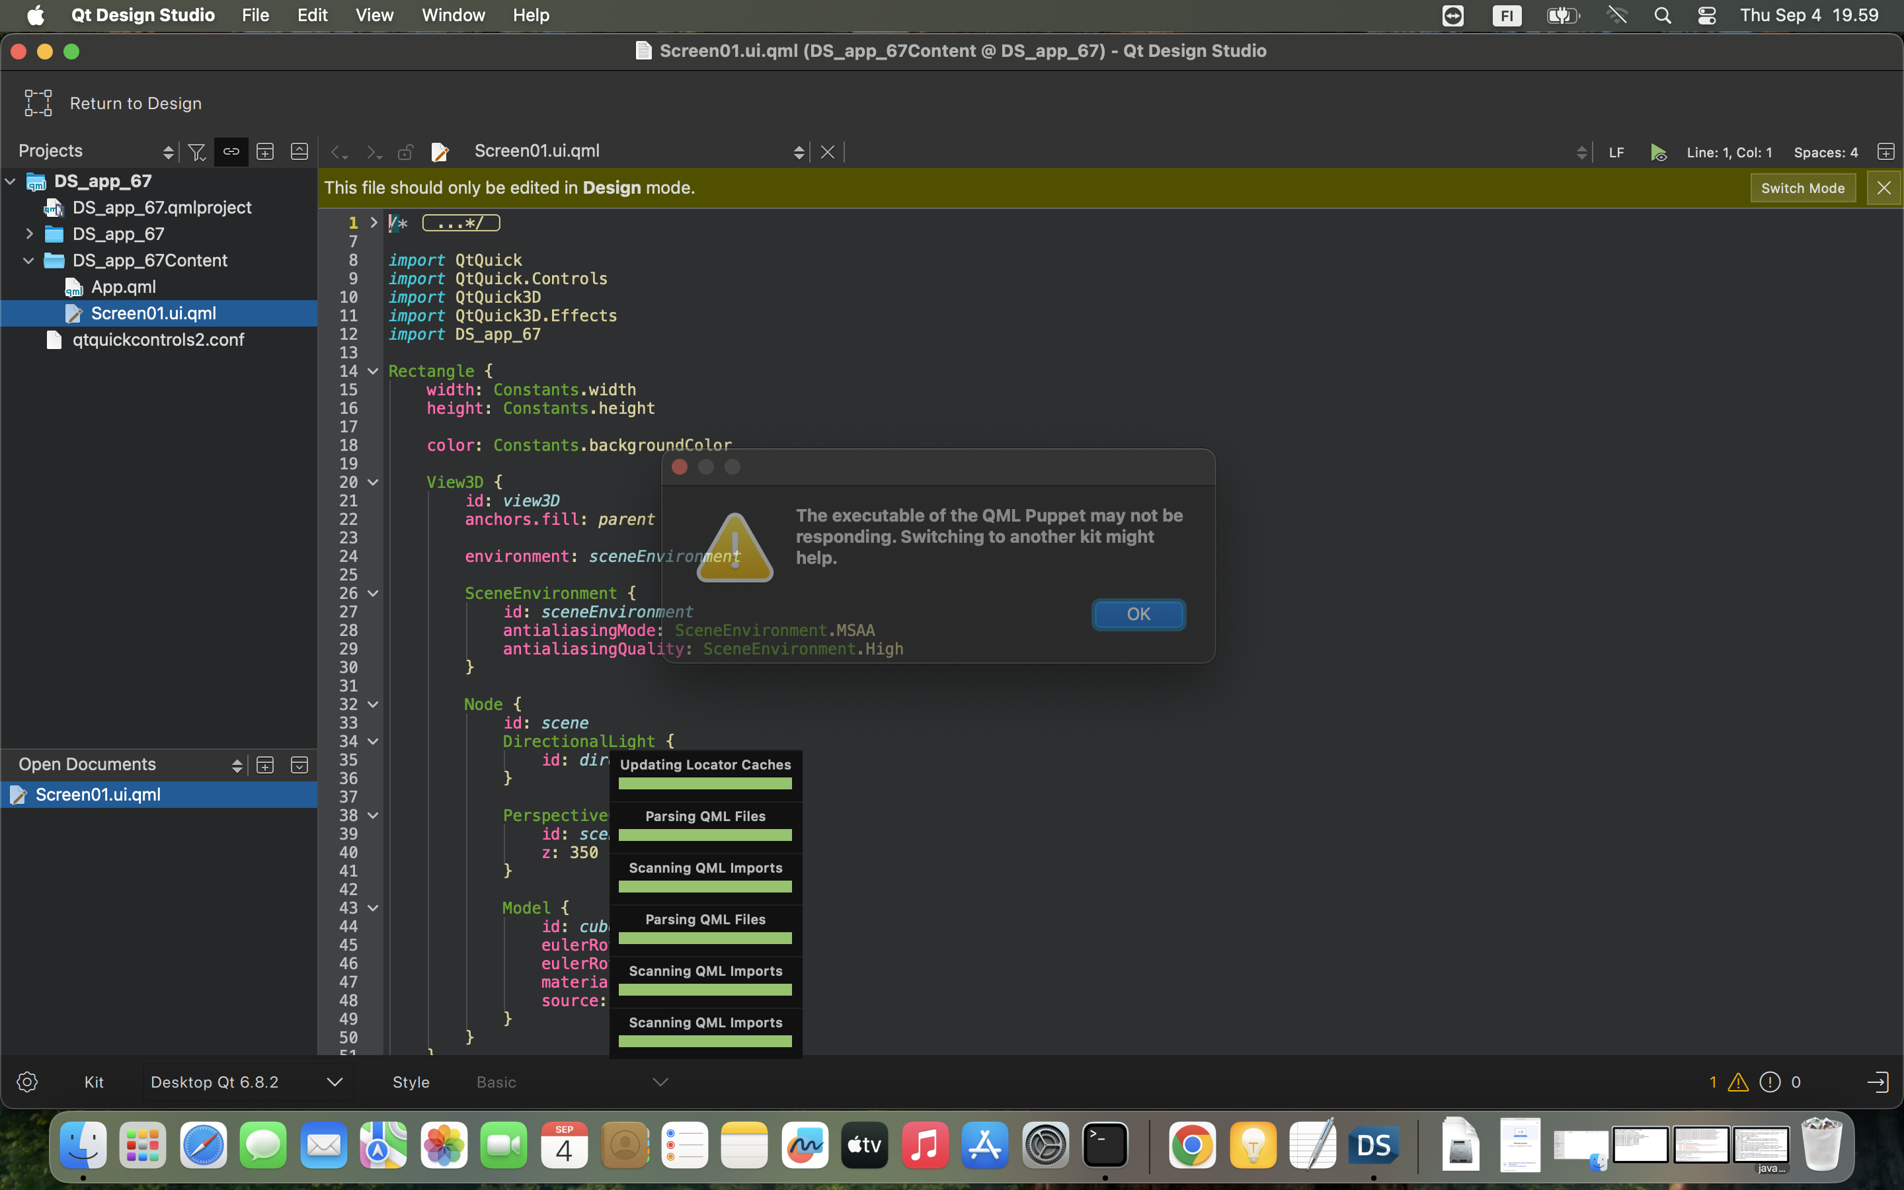Click OK in the QML Puppet warning
Image resolution: width=1904 pixels, height=1190 pixels.
[x=1138, y=614]
